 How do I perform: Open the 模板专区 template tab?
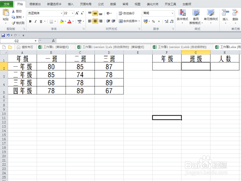[x=25, y=47]
